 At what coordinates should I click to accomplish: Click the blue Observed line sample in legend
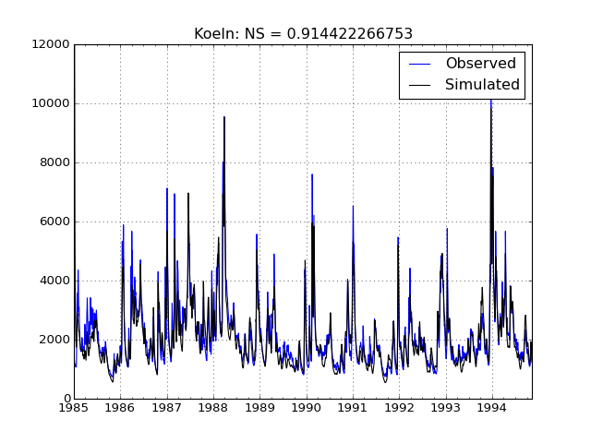[x=420, y=64]
